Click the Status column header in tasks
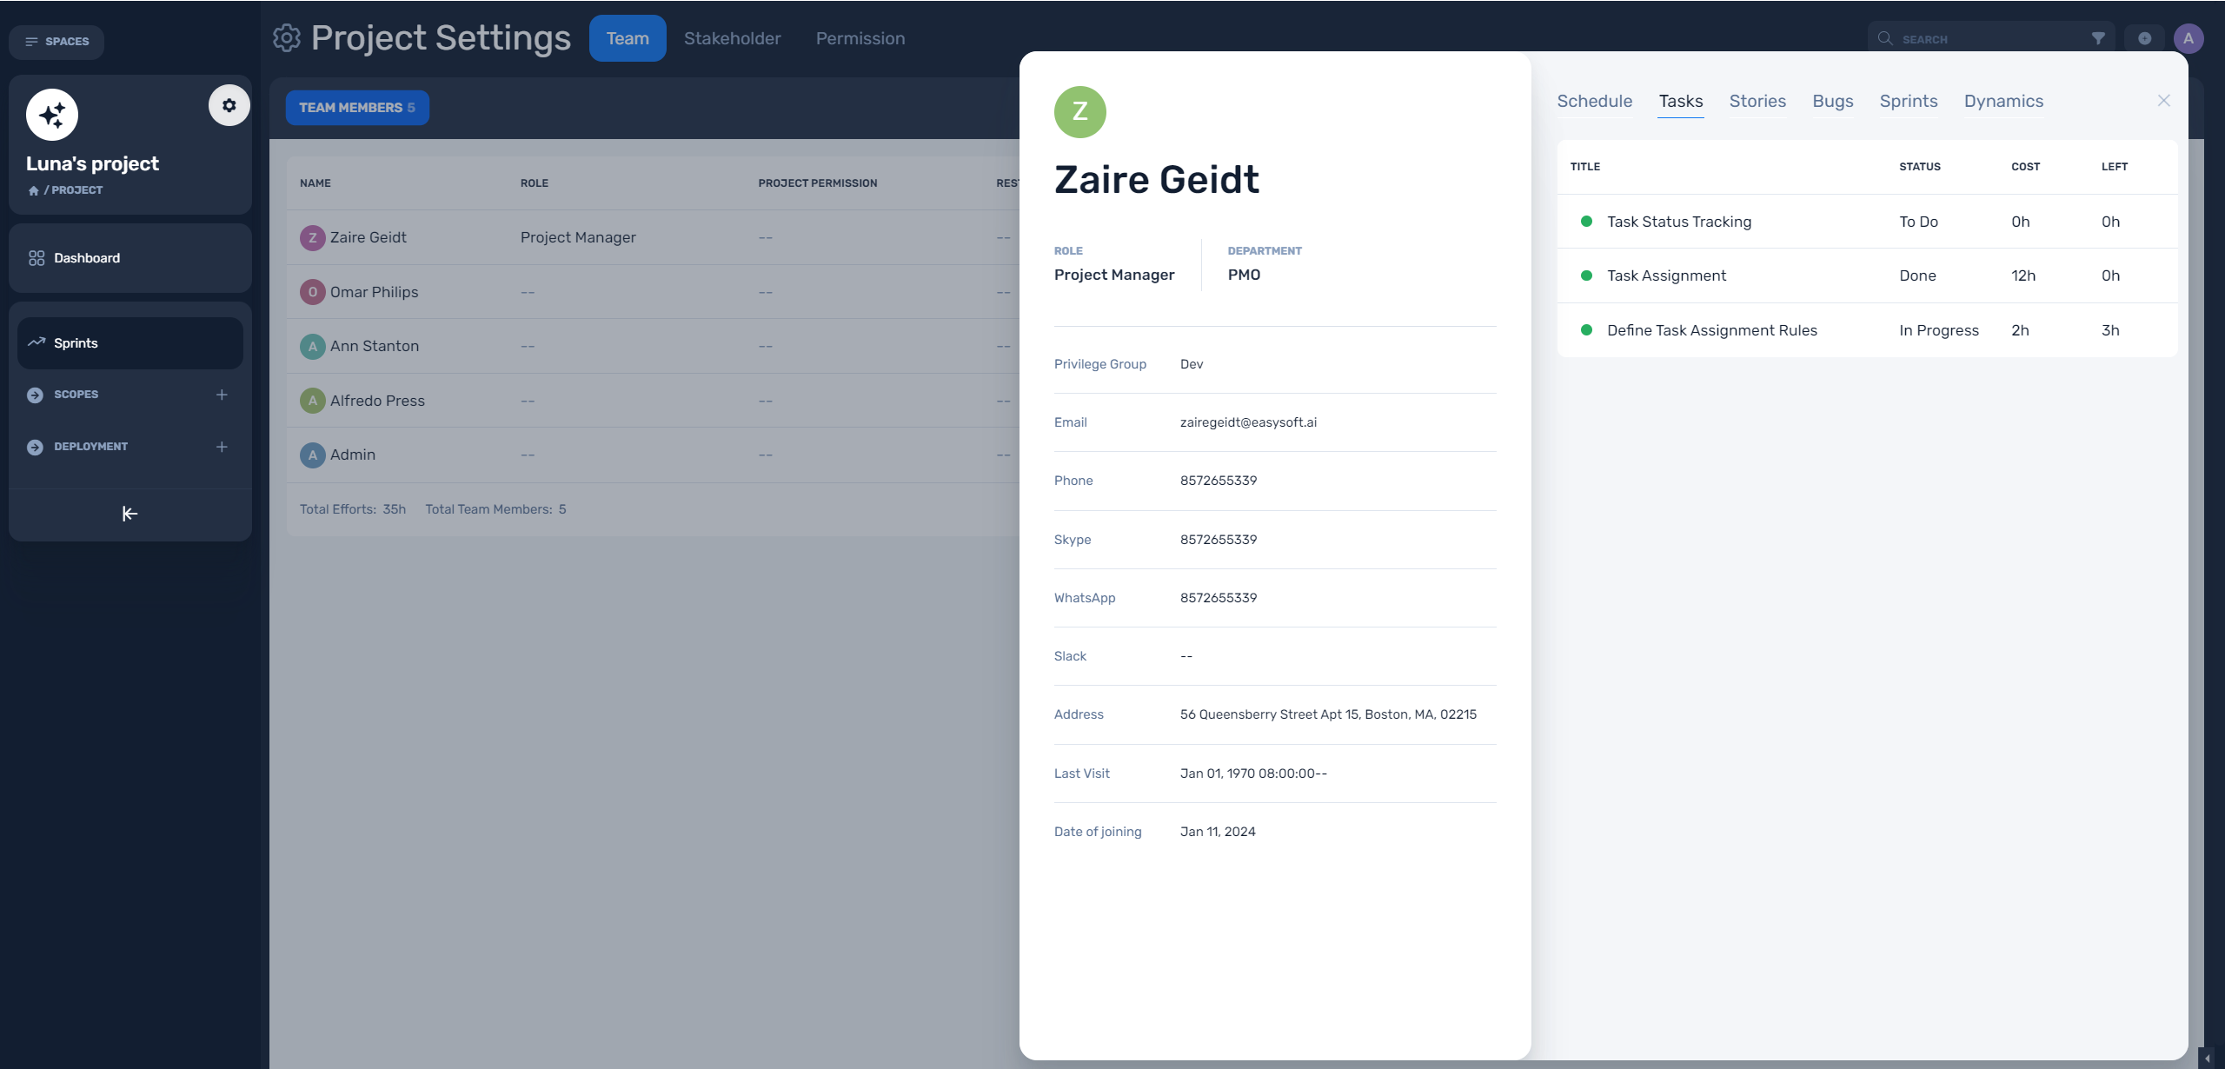 (1920, 167)
